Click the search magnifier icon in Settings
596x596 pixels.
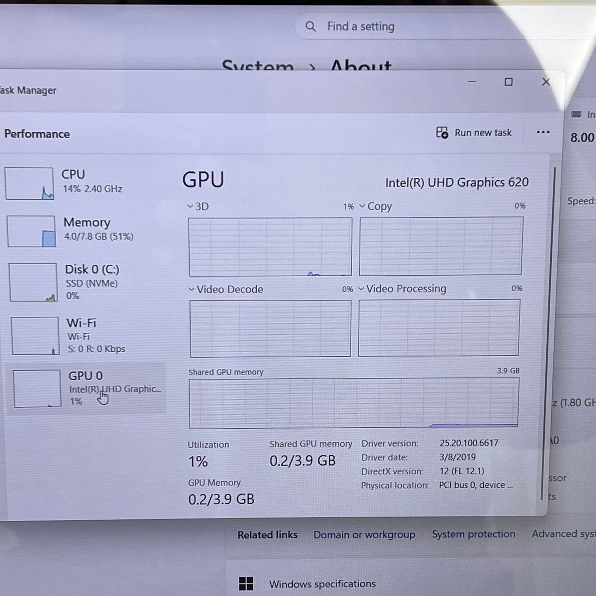tap(310, 26)
